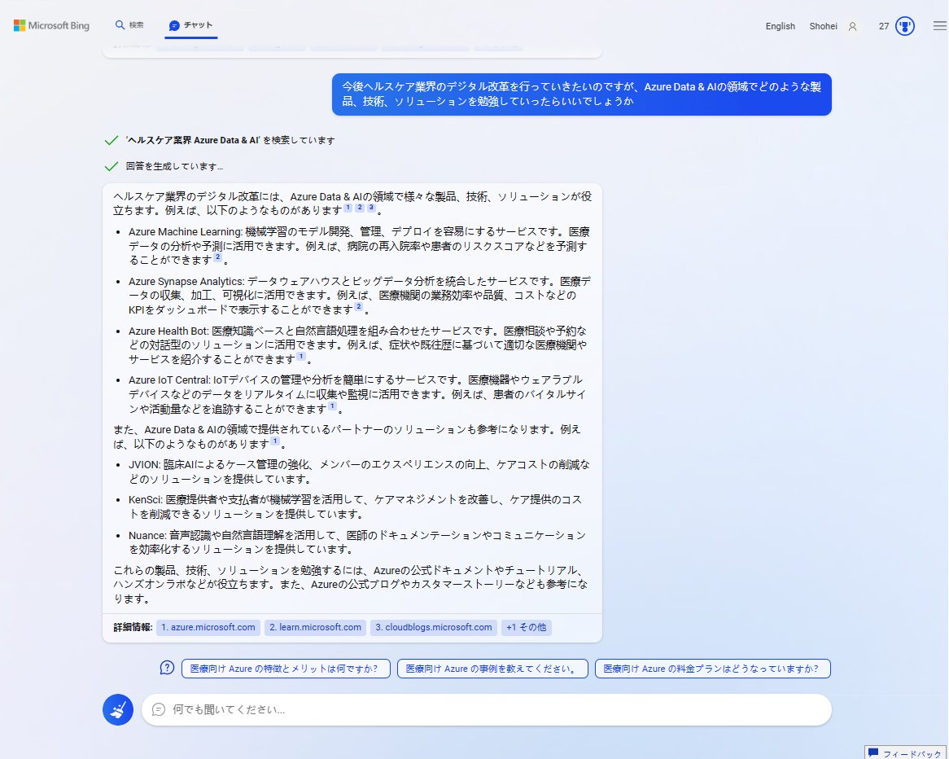Click the 医療向け Azure の料金プラン suggestion
949x759 pixels.
coord(711,667)
